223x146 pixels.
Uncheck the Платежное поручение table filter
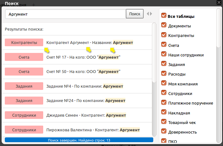164,103
